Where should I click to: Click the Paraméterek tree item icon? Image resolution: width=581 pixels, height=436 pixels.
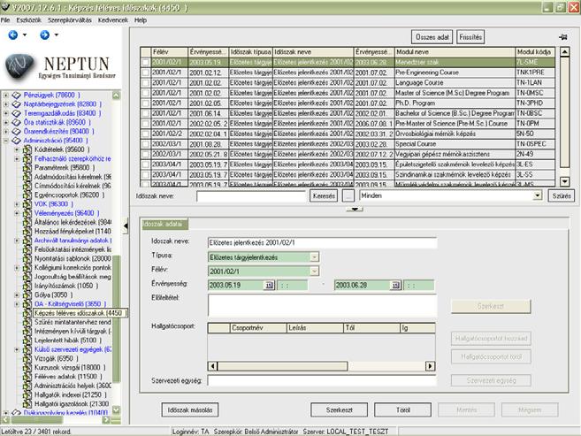[x=27, y=168]
